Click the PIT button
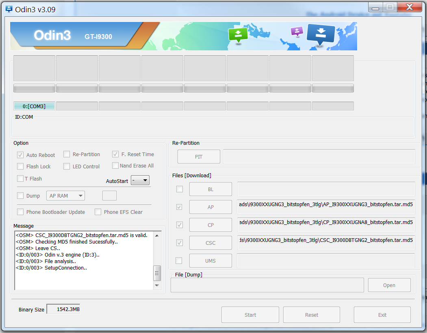 (x=199, y=157)
